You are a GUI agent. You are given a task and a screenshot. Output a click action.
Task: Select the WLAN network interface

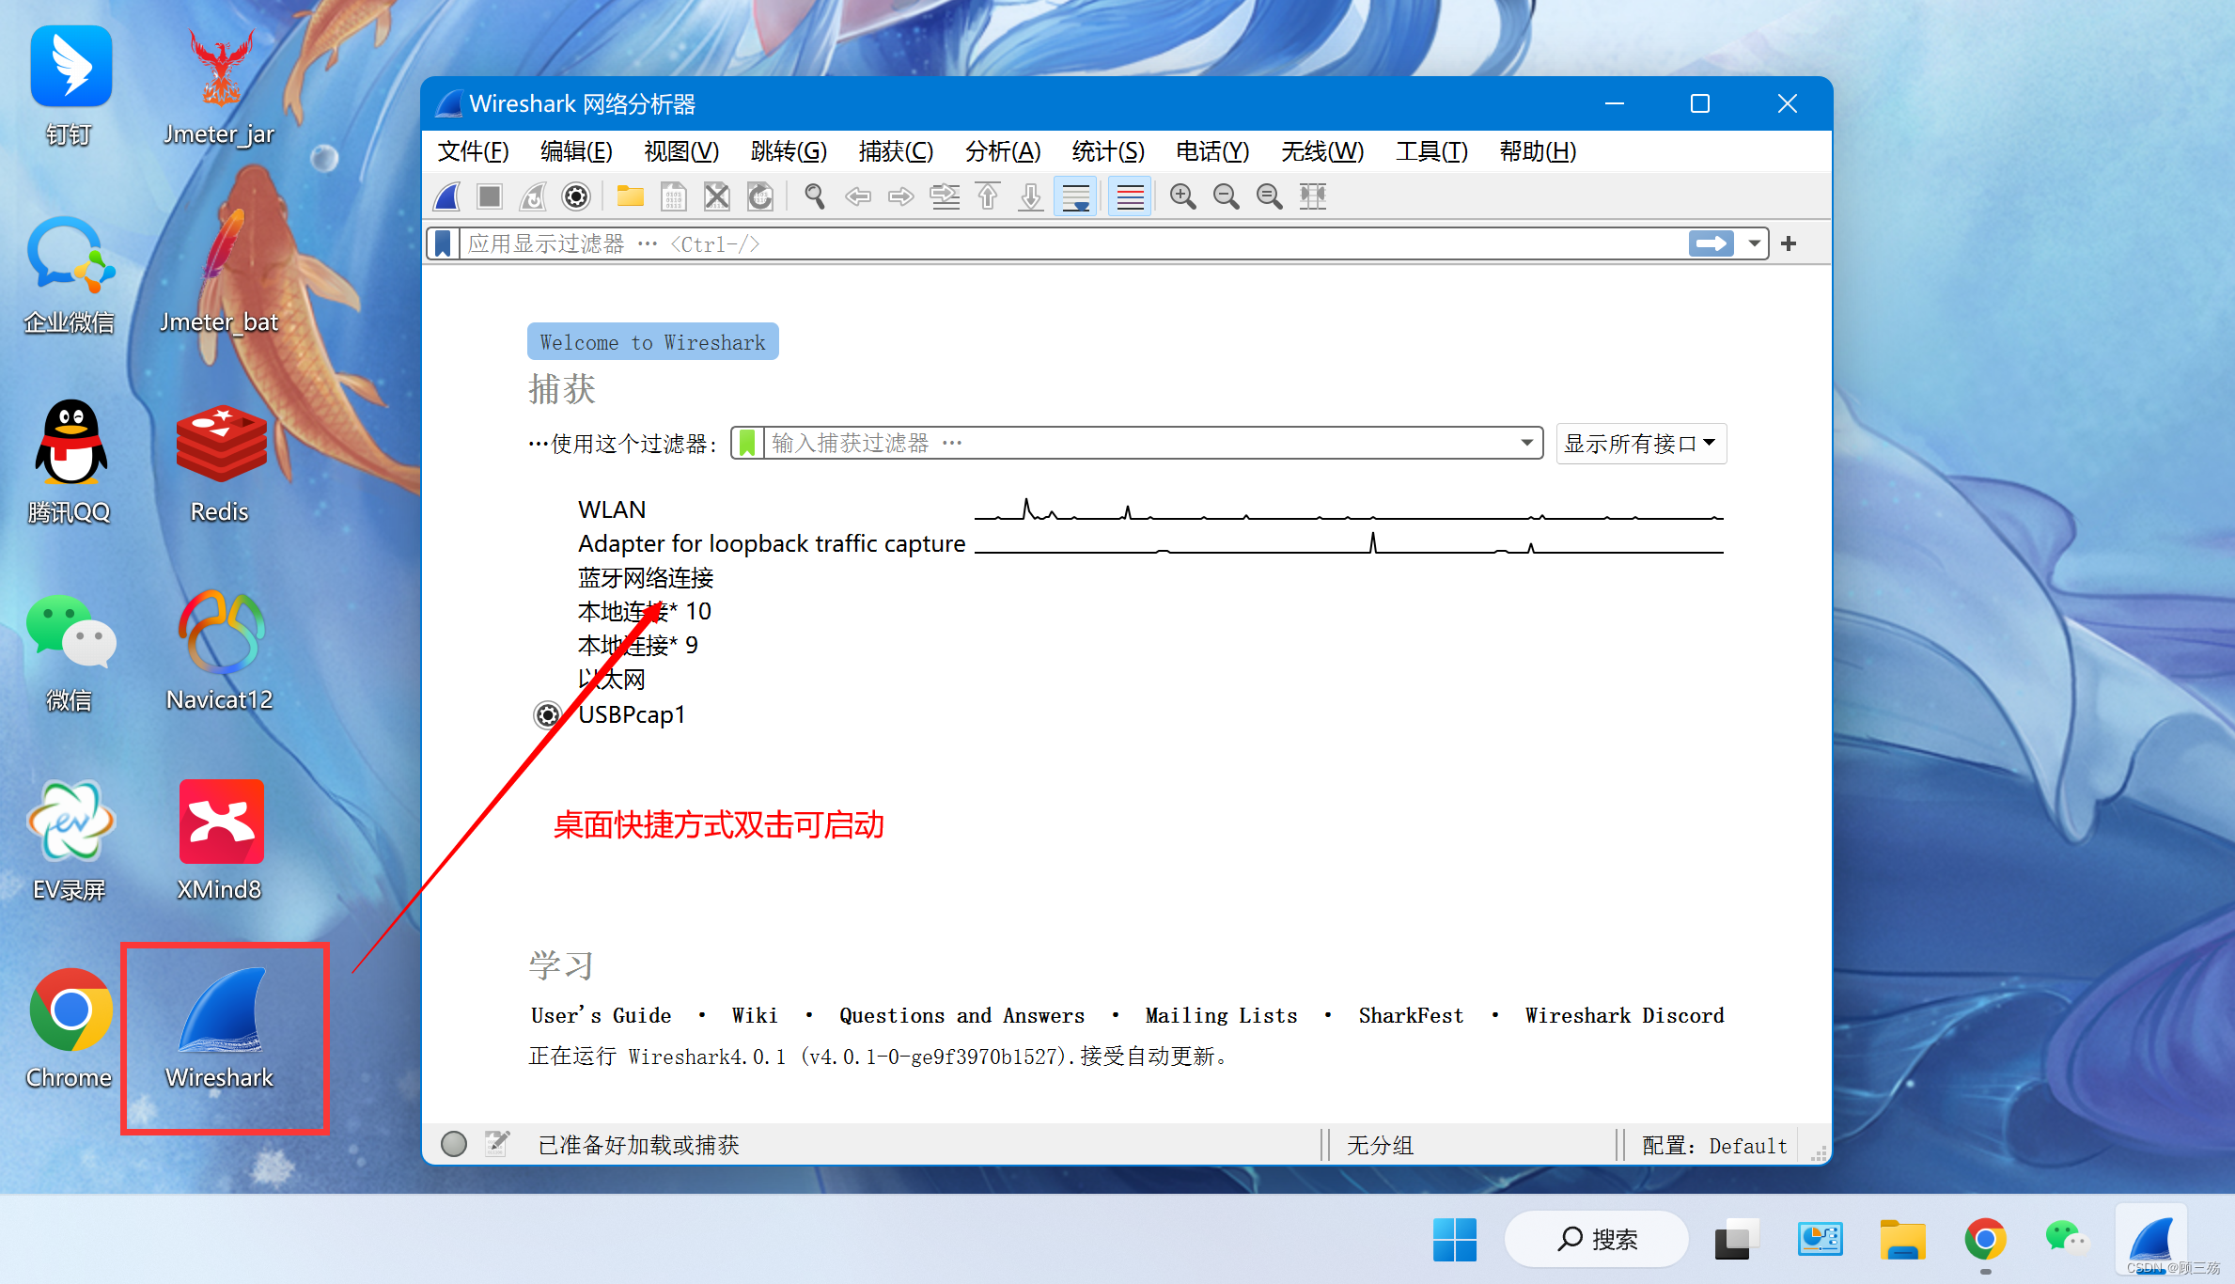click(x=608, y=507)
